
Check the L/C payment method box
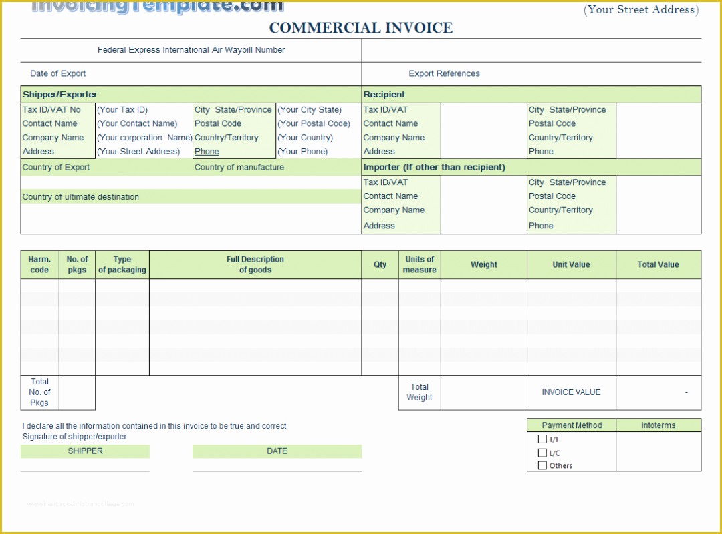click(x=542, y=453)
